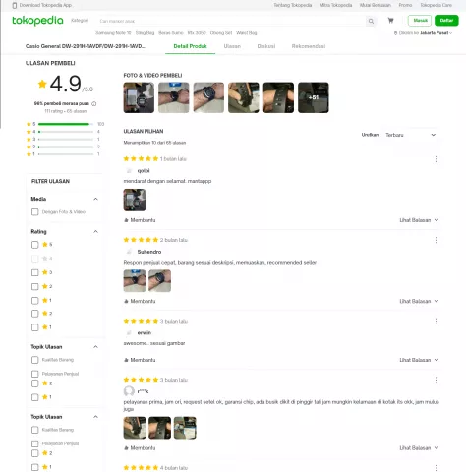466x472 pixels.
Task: Open the three-dot menu on Suhendro's review
Action: (436, 240)
